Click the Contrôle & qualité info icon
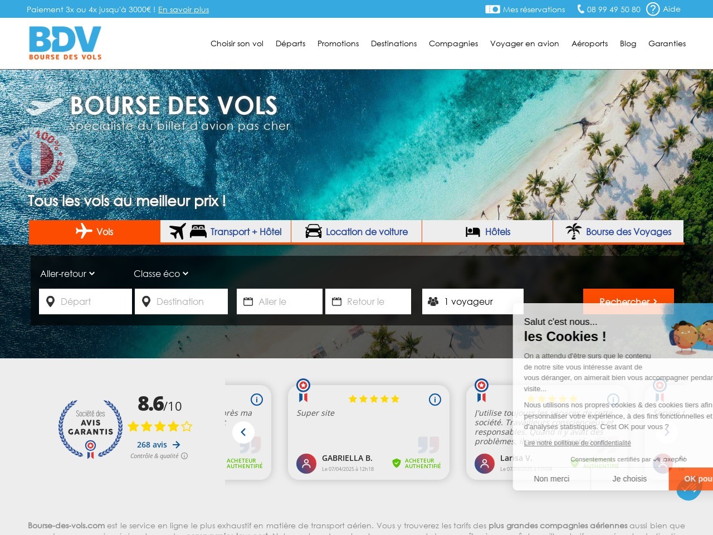 pos(184,456)
